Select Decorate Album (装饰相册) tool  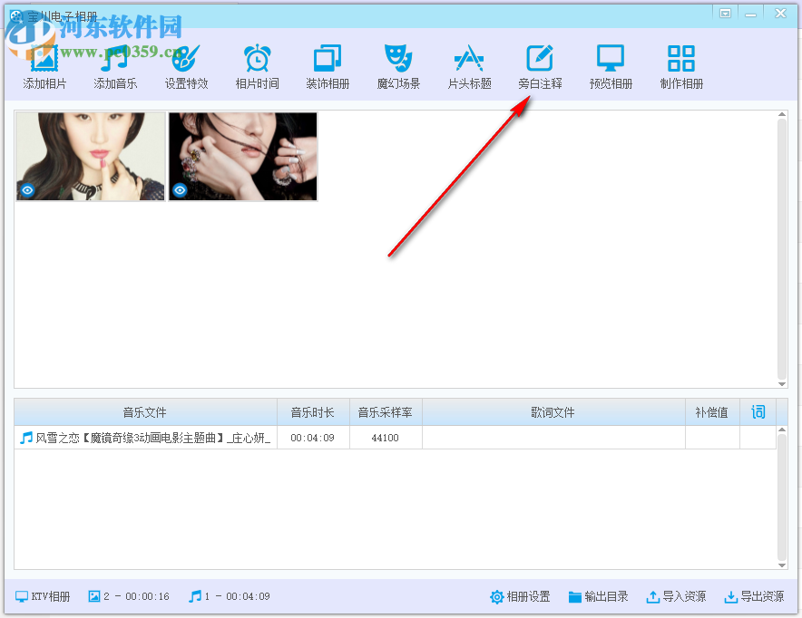pos(328,66)
